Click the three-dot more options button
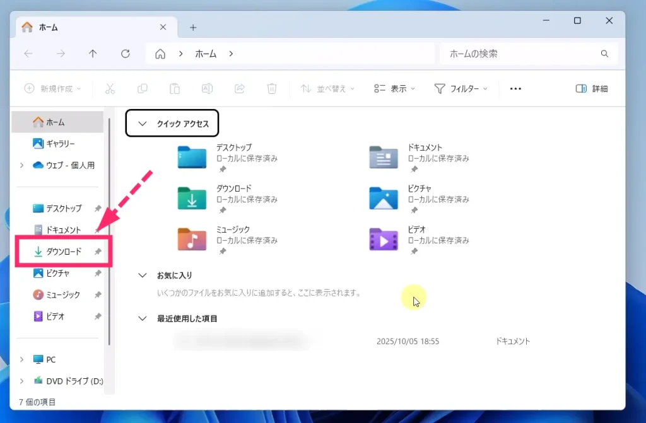This screenshot has width=646, height=423. 515,89
